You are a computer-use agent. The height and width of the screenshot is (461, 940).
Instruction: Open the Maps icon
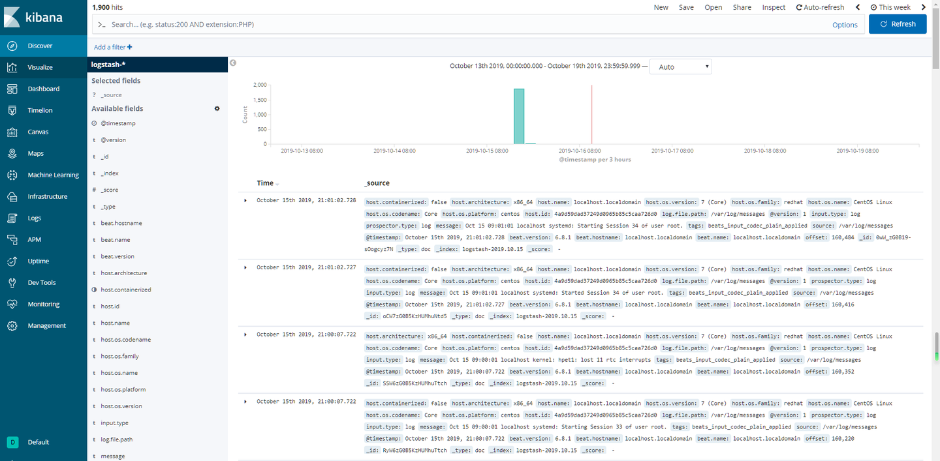pyautogui.click(x=12, y=153)
